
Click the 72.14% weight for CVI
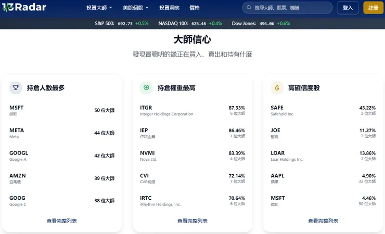coord(237,176)
